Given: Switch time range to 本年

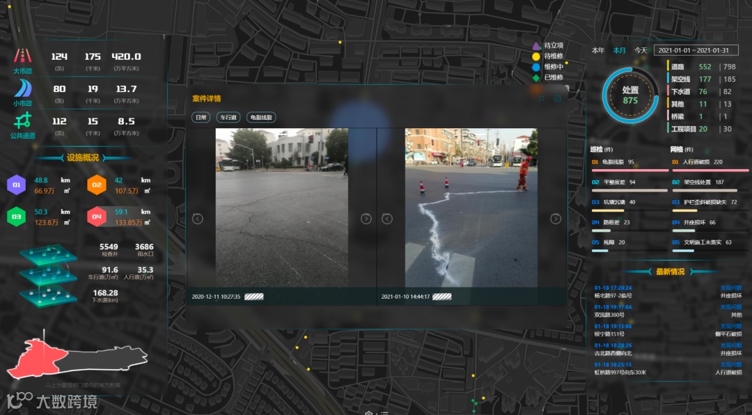Looking at the screenshot, I should point(597,50).
